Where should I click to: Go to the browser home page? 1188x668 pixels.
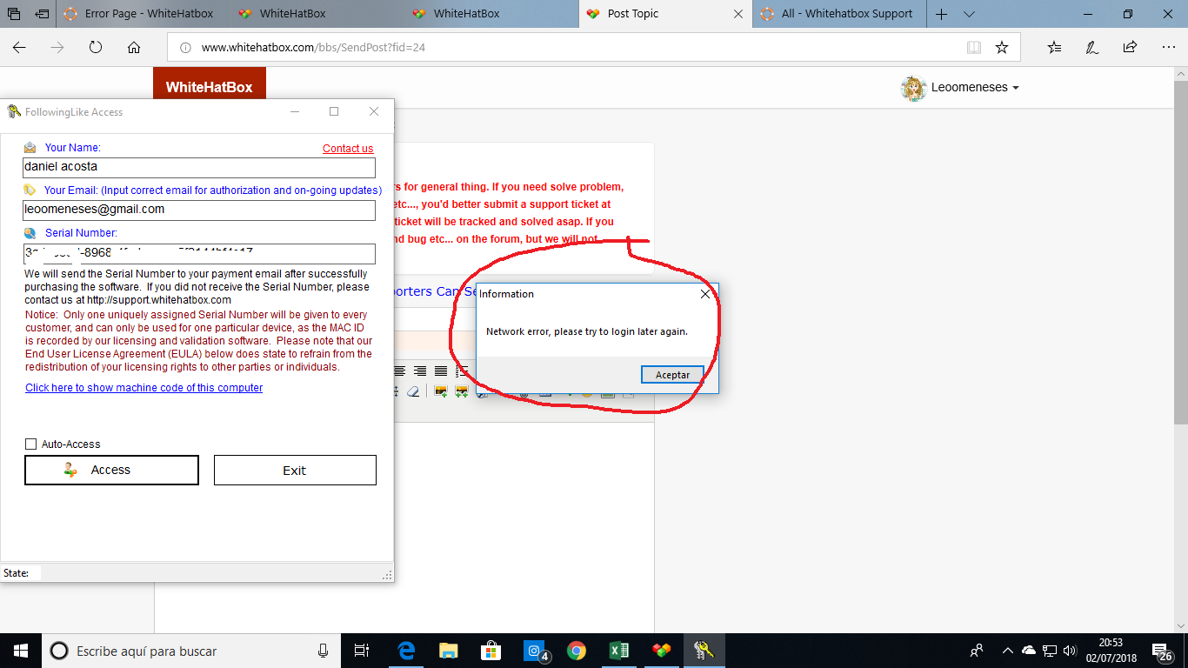(134, 48)
